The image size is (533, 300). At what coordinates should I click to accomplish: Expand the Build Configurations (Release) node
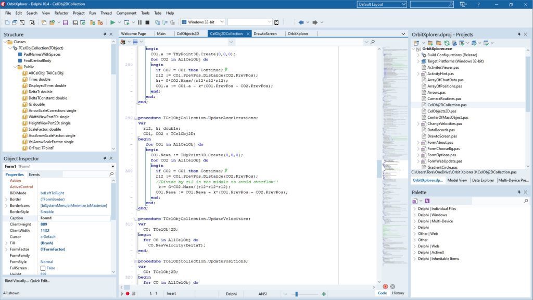click(x=418, y=55)
